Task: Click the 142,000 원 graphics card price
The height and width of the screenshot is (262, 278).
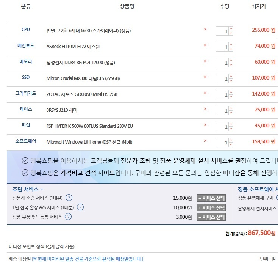Action: [264, 94]
